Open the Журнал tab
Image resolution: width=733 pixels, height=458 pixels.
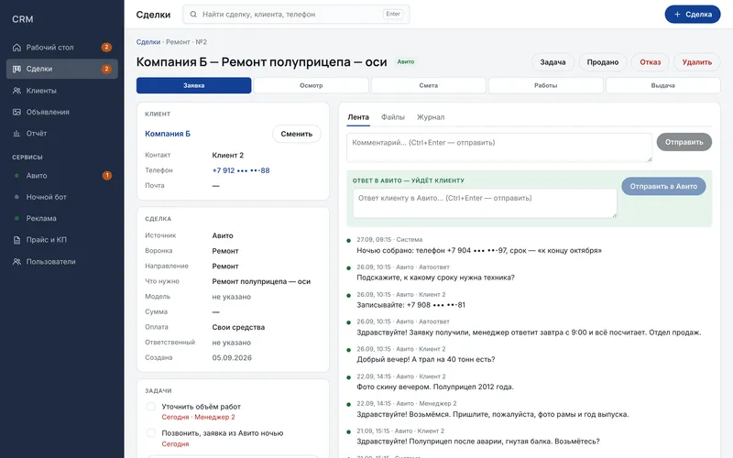coord(431,117)
